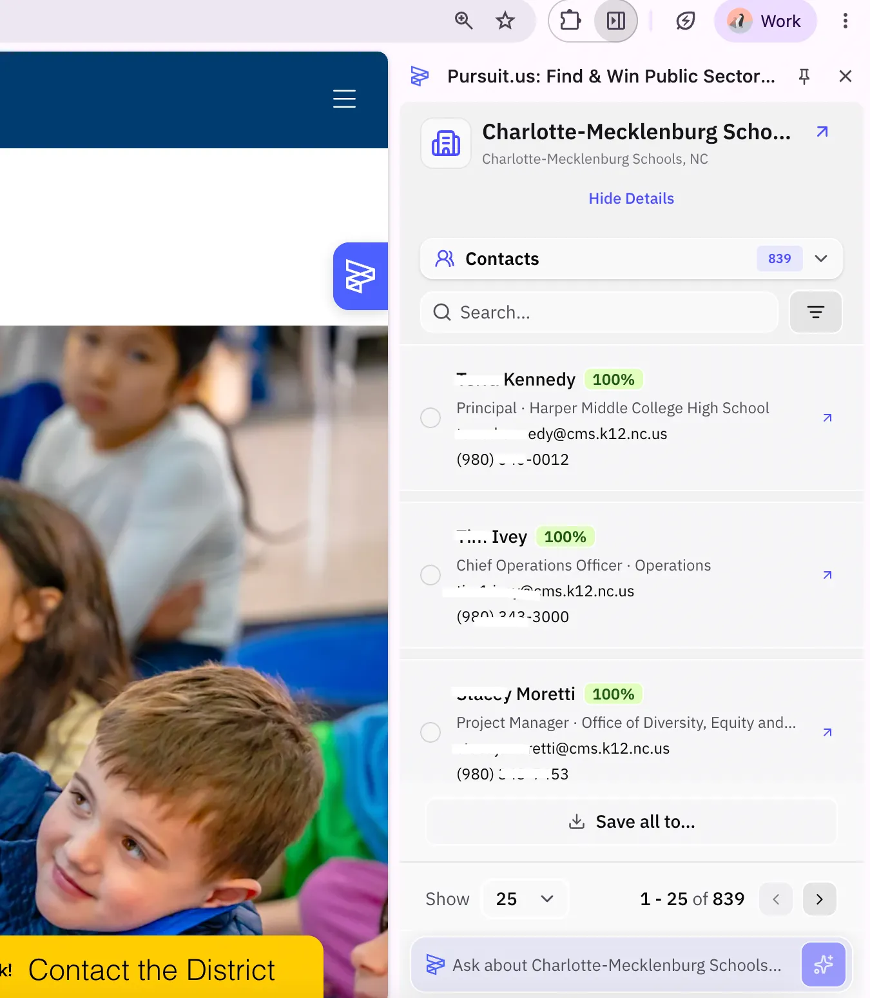Collapse the Contacts section chevron
The height and width of the screenshot is (998, 870).
820,259
